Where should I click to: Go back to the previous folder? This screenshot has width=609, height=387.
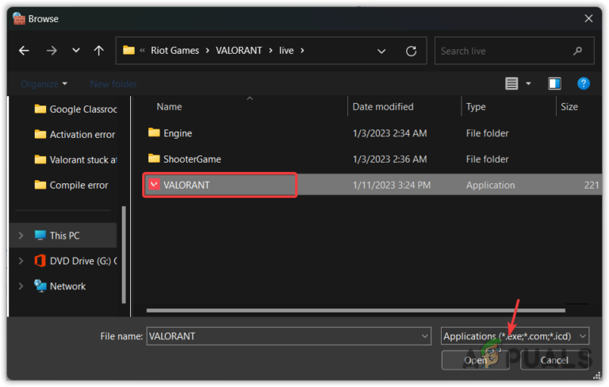[x=24, y=51]
